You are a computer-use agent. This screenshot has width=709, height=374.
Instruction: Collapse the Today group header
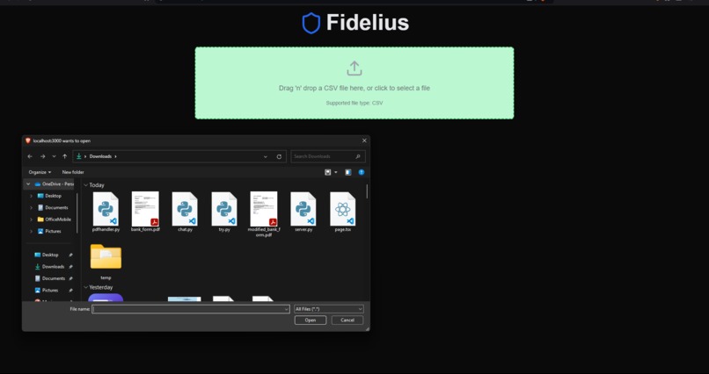point(86,185)
